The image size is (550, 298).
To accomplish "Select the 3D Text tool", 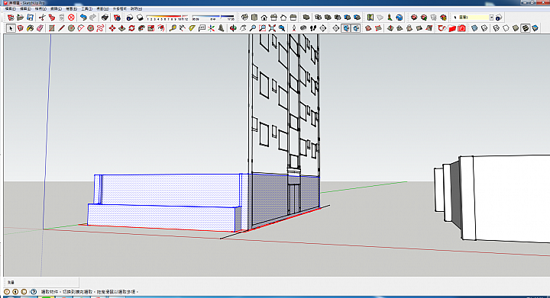I will tap(221, 28).
